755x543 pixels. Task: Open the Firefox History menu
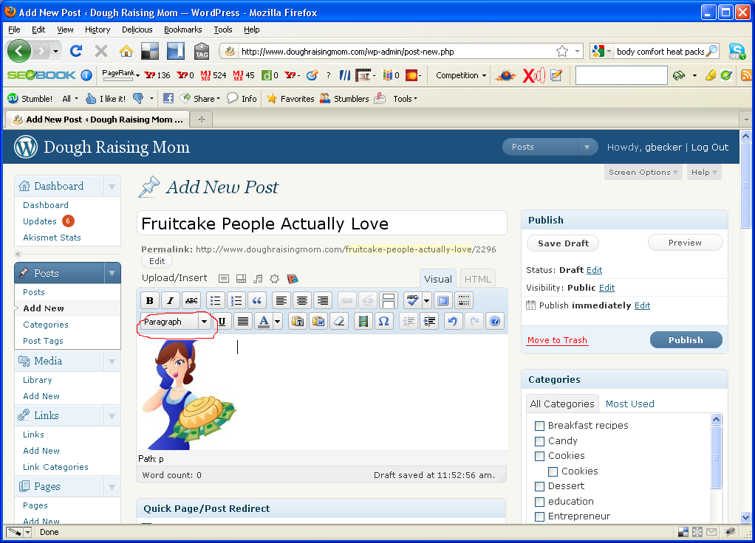98,30
